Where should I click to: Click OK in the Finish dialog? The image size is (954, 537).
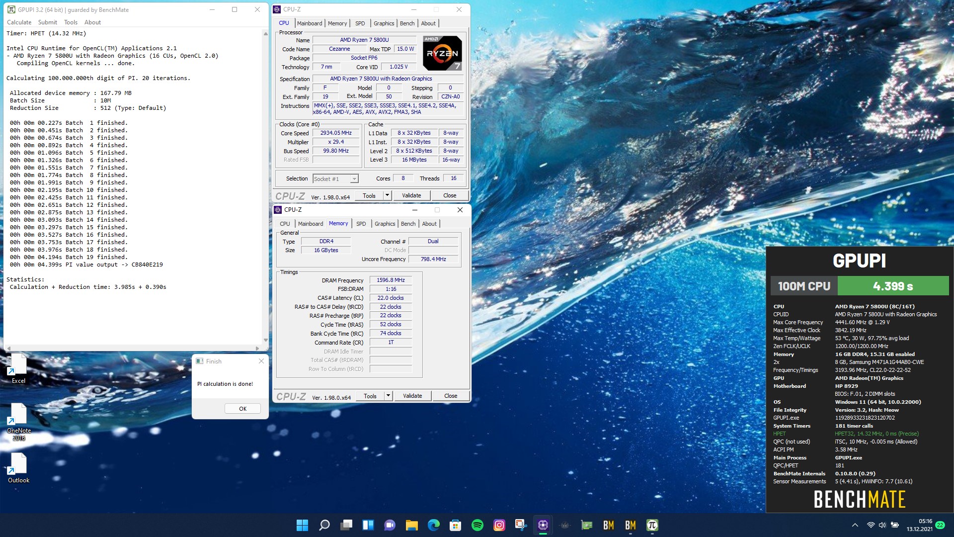tap(242, 409)
